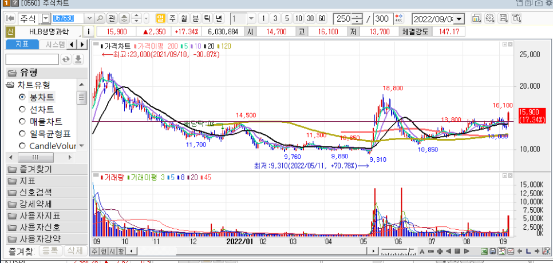Open the 주식 market type dropdown
Image resolution: width=553 pixels, height=263 pixels.
[46, 18]
